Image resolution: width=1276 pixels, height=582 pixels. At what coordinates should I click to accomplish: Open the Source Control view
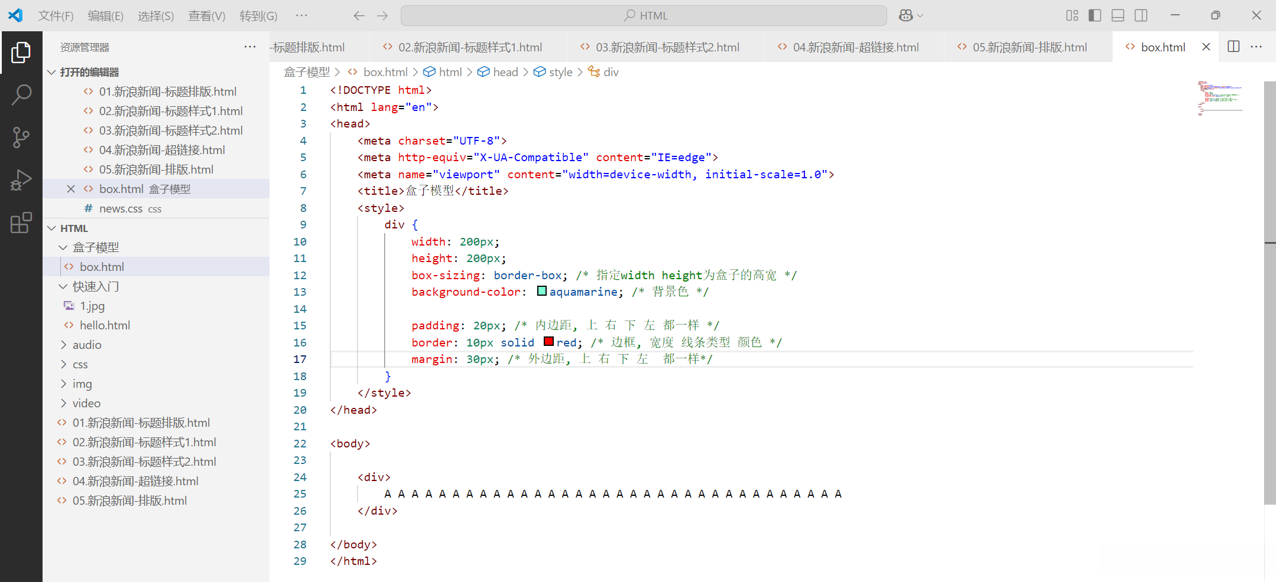coord(21,137)
